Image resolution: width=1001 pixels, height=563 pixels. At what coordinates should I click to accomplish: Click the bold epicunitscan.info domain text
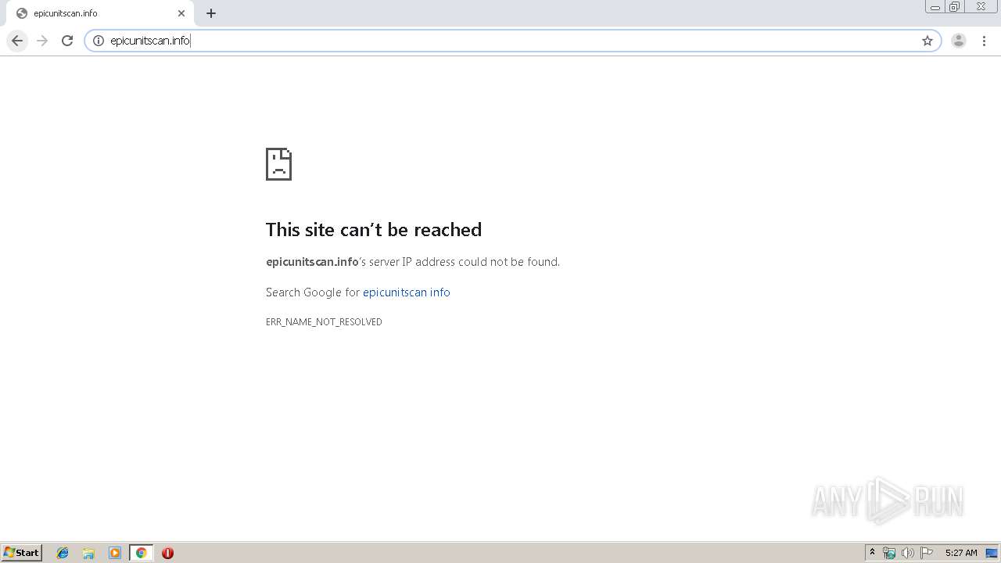click(312, 262)
